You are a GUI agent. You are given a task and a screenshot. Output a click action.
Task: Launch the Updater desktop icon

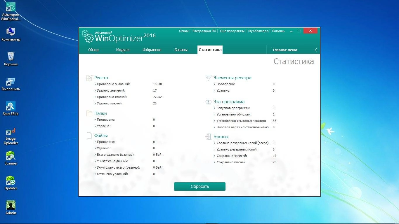pyautogui.click(x=11, y=183)
